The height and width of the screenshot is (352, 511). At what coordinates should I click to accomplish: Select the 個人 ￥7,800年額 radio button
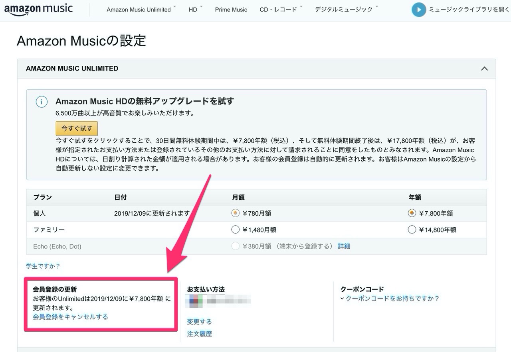coord(412,213)
